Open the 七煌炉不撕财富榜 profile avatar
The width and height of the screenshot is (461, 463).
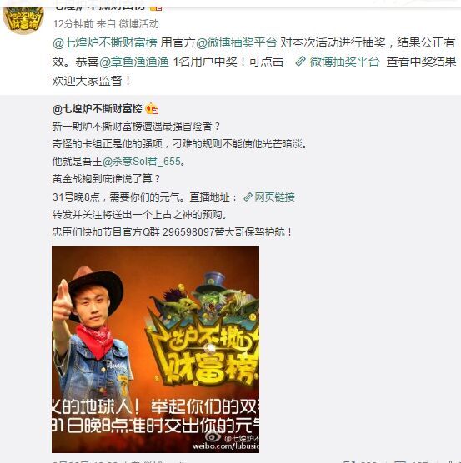23,19
